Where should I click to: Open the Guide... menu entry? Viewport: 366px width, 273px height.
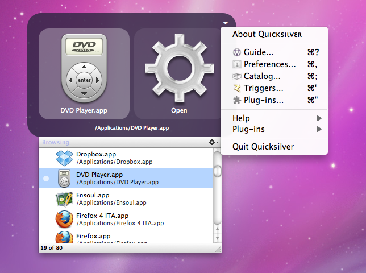click(x=259, y=52)
